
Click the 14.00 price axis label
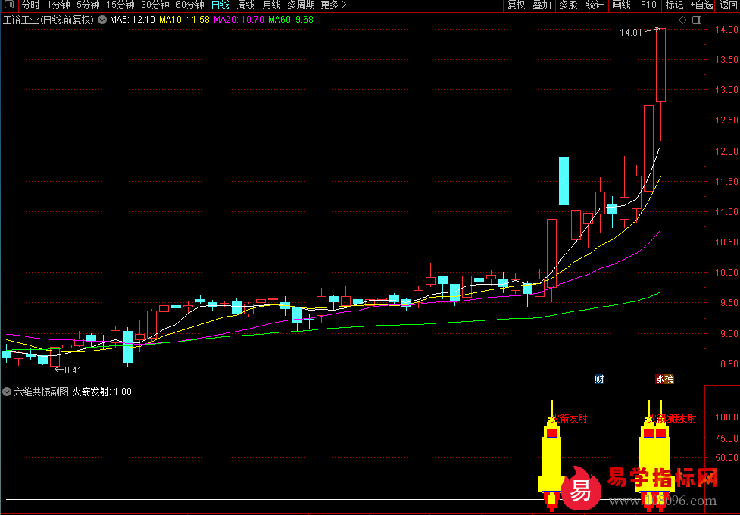point(726,30)
